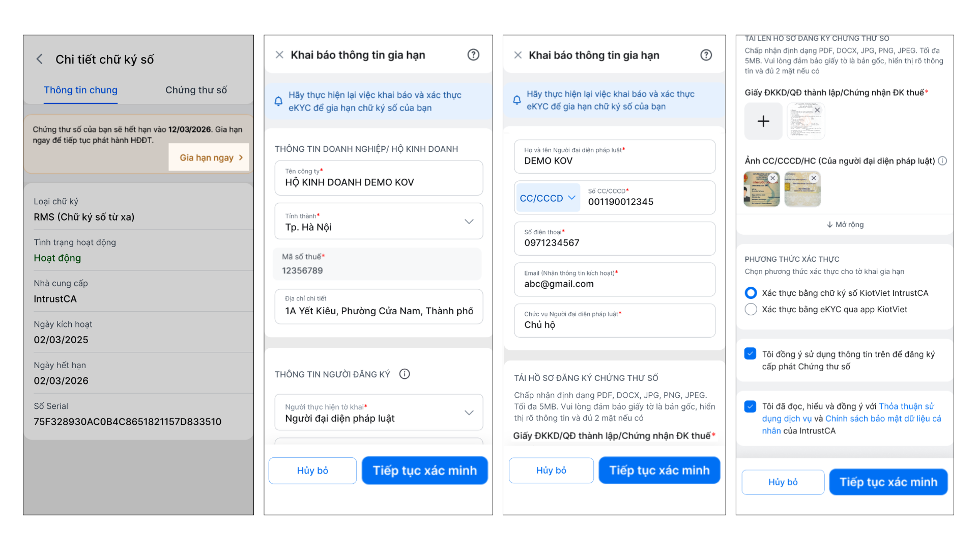Image resolution: width=977 pixels, height=550 pixels.
Task: Remove the front ID card photo
Action: click(773, 178)
